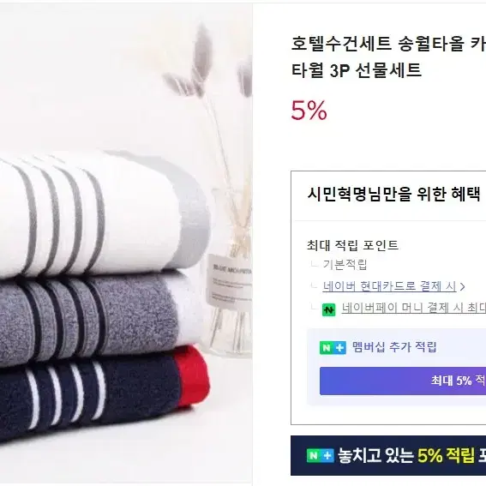
Task: Click the gray towel in the product photo
Action: click(93, 318)
